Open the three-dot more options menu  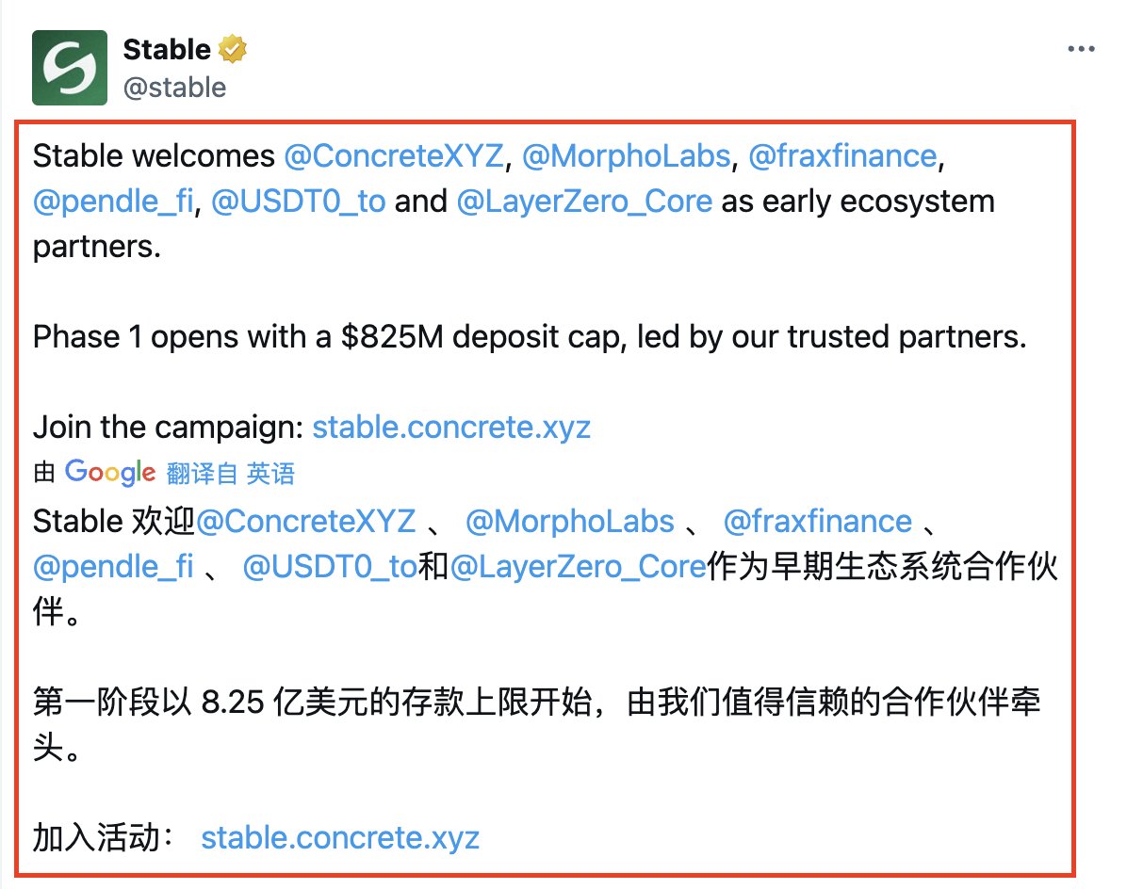(1081, 49)
